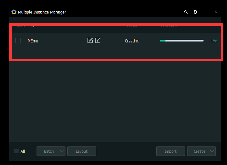Click the export/shortcut icon next to MEmu
The width and height of the screenshot is (227, 165).
[98, 40]
